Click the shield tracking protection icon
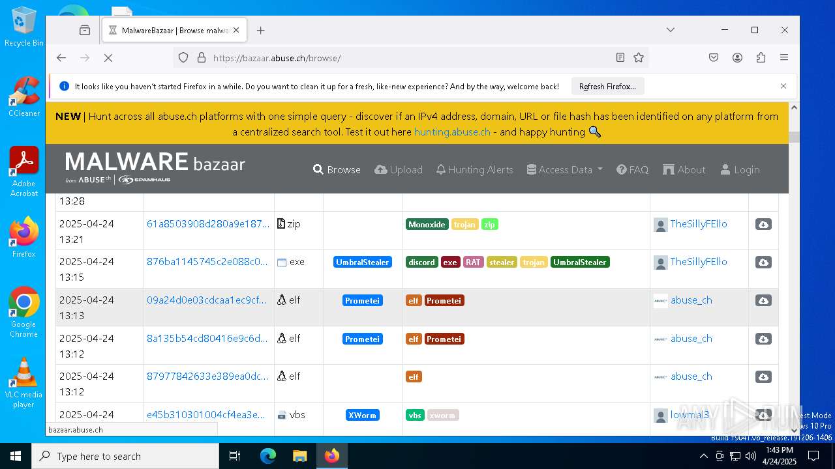 coord(183,58)
